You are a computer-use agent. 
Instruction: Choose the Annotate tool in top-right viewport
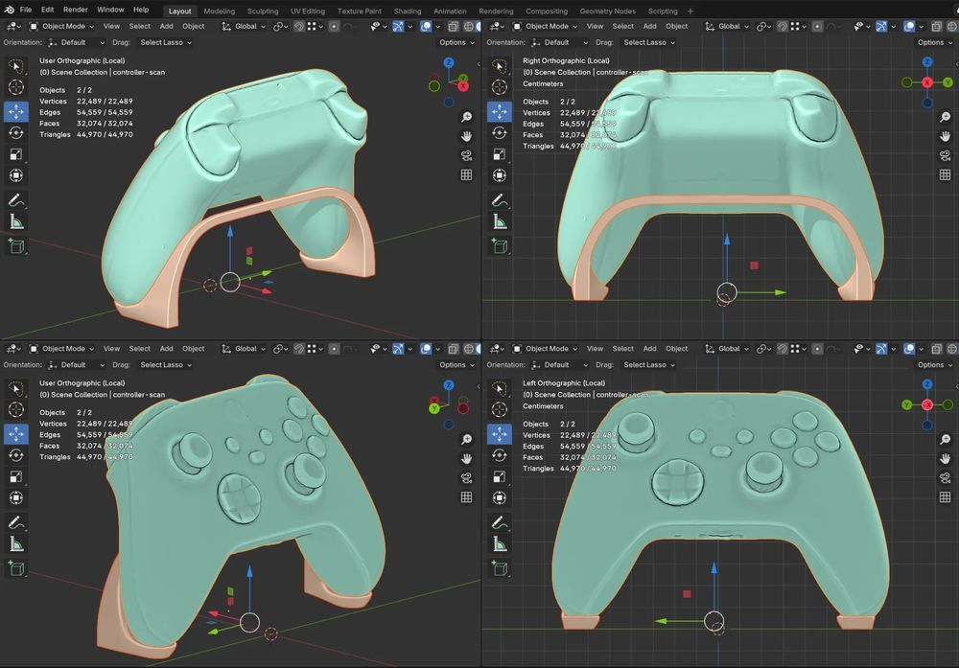pos(500,200)
